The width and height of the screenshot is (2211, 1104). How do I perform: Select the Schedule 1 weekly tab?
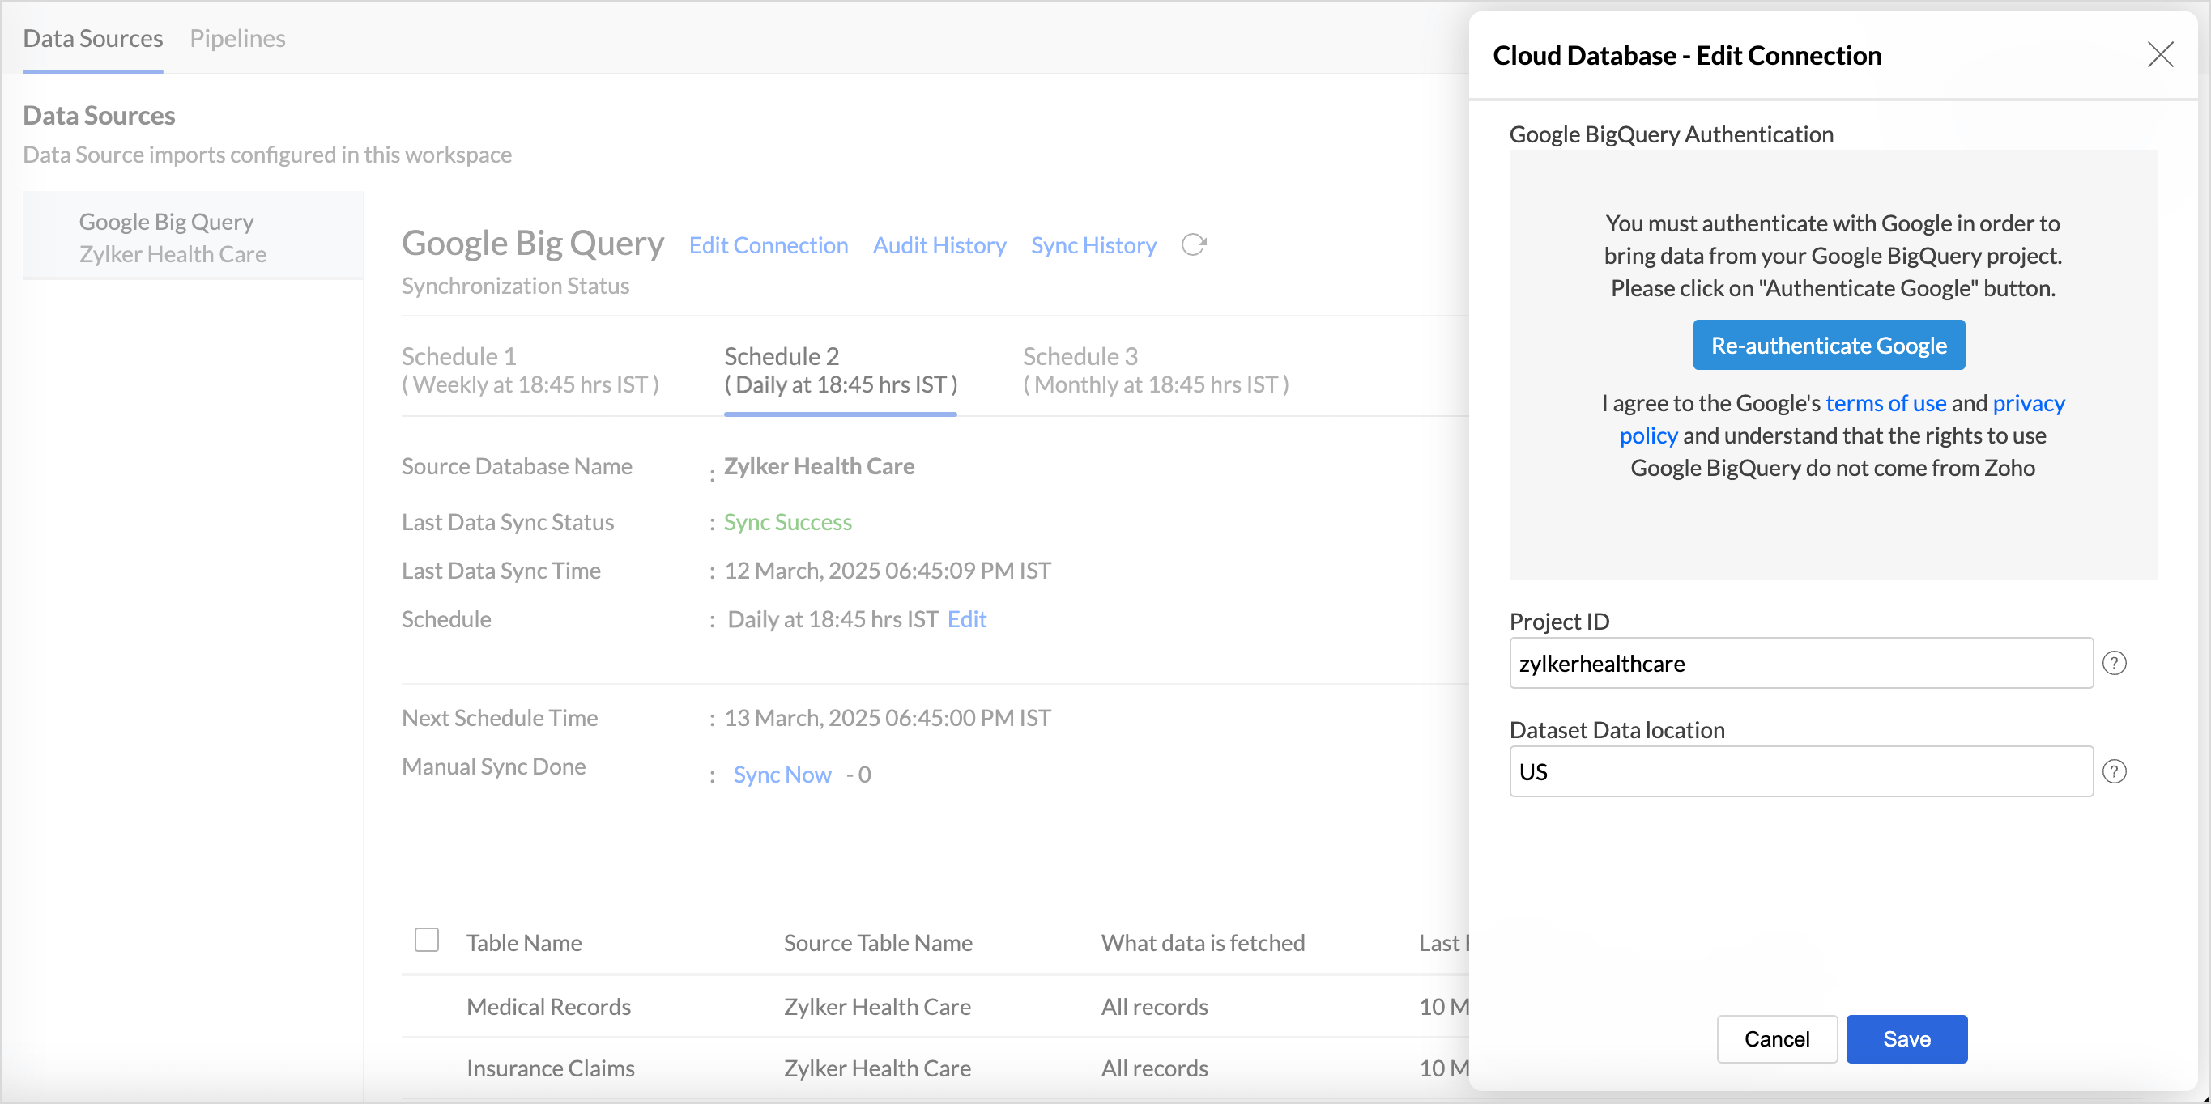[x=530, y=370]
